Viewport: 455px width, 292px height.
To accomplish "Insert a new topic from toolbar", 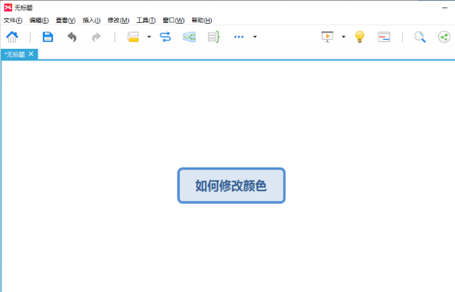I will (133, 37).
